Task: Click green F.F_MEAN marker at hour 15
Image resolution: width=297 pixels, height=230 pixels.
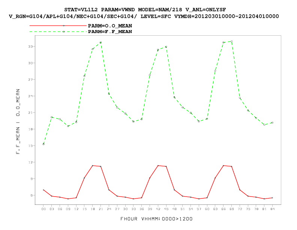Action: [84, 76]
